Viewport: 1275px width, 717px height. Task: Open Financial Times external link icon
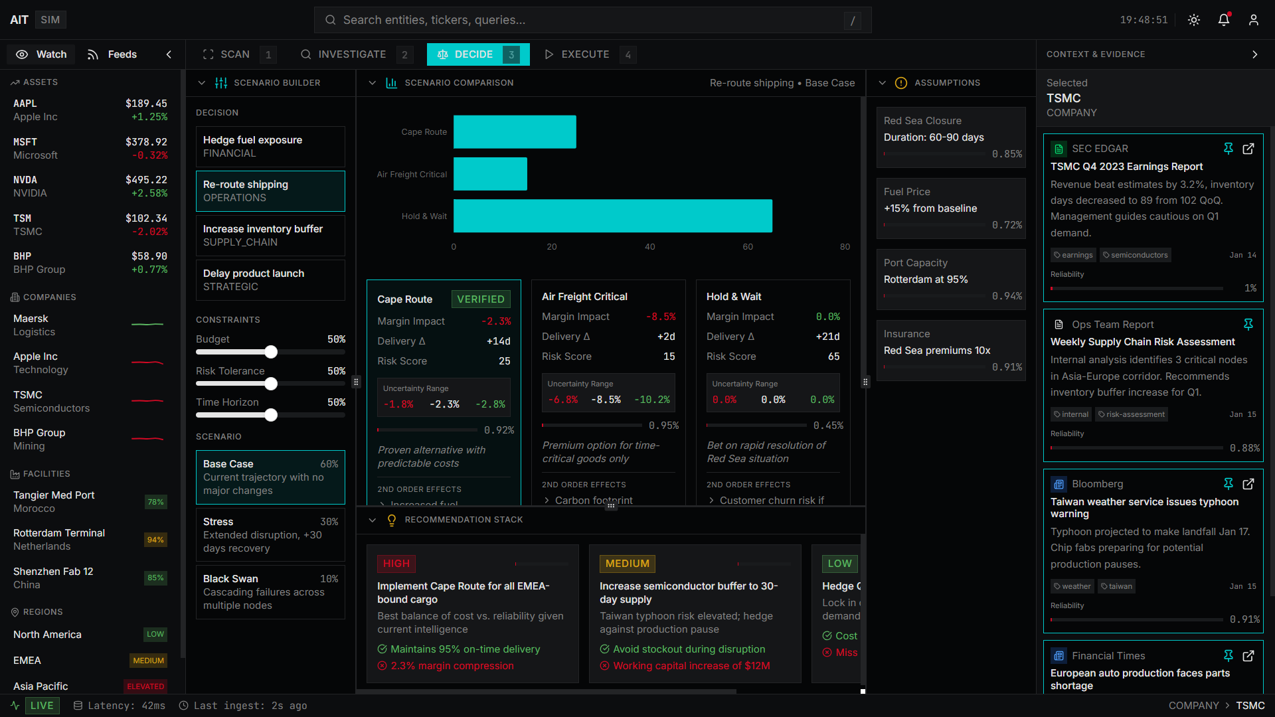pos(1248,656)
